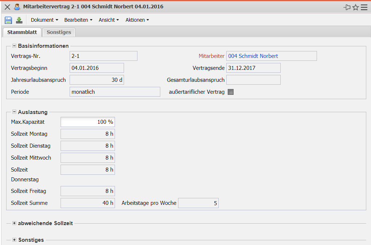Open the Aktionen dropdown menu
Screen dimensions: 371x245
[137, 20]
